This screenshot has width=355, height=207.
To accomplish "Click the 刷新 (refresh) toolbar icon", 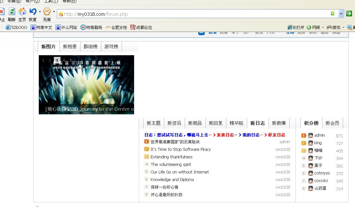I will tap(12, 11).
